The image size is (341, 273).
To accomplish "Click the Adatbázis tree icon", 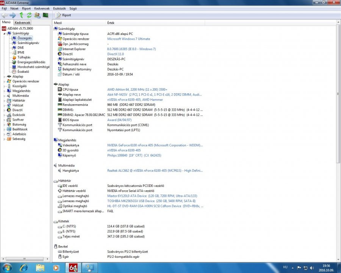I will pos(9,134).
